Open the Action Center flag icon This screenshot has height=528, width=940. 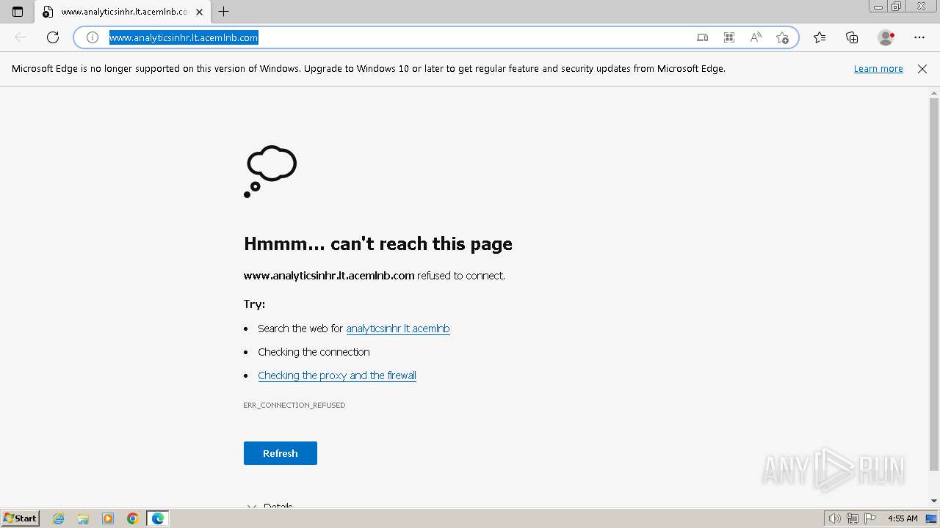870,518
